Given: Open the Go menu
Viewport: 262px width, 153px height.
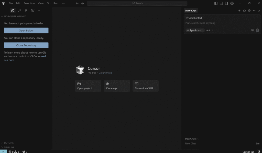Looking at the screenshot, I should 48,3.
